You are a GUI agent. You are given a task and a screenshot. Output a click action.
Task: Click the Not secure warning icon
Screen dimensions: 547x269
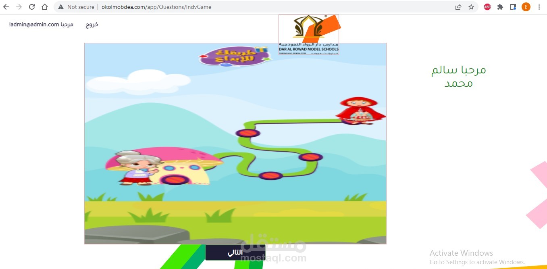[61, 7]
